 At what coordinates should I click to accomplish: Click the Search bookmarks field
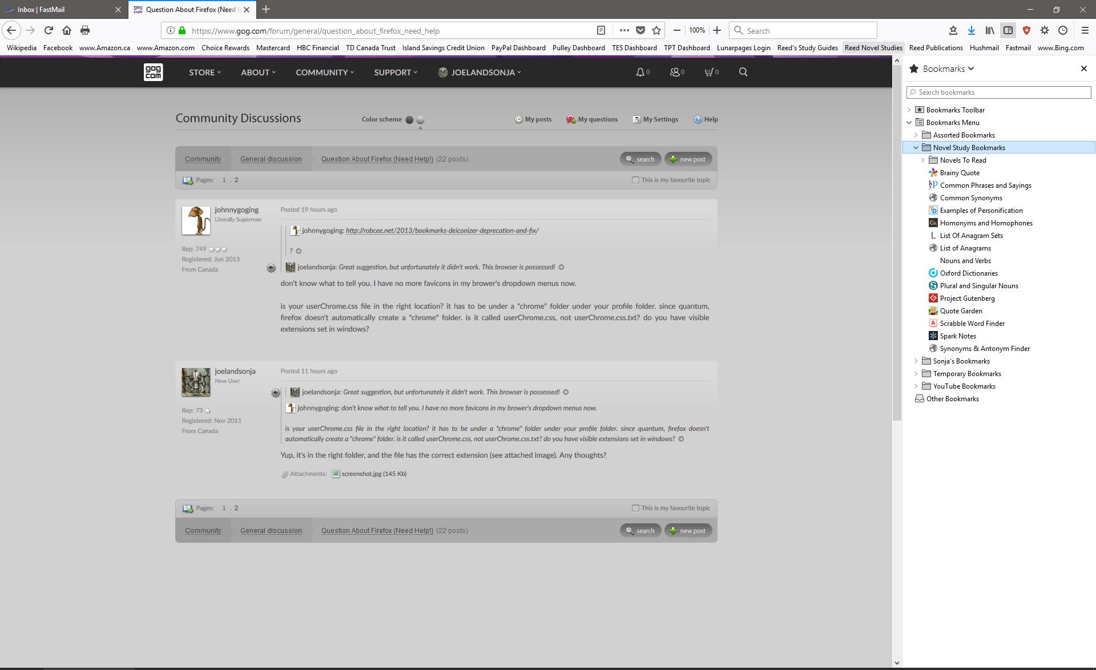[x=998, y=92]
